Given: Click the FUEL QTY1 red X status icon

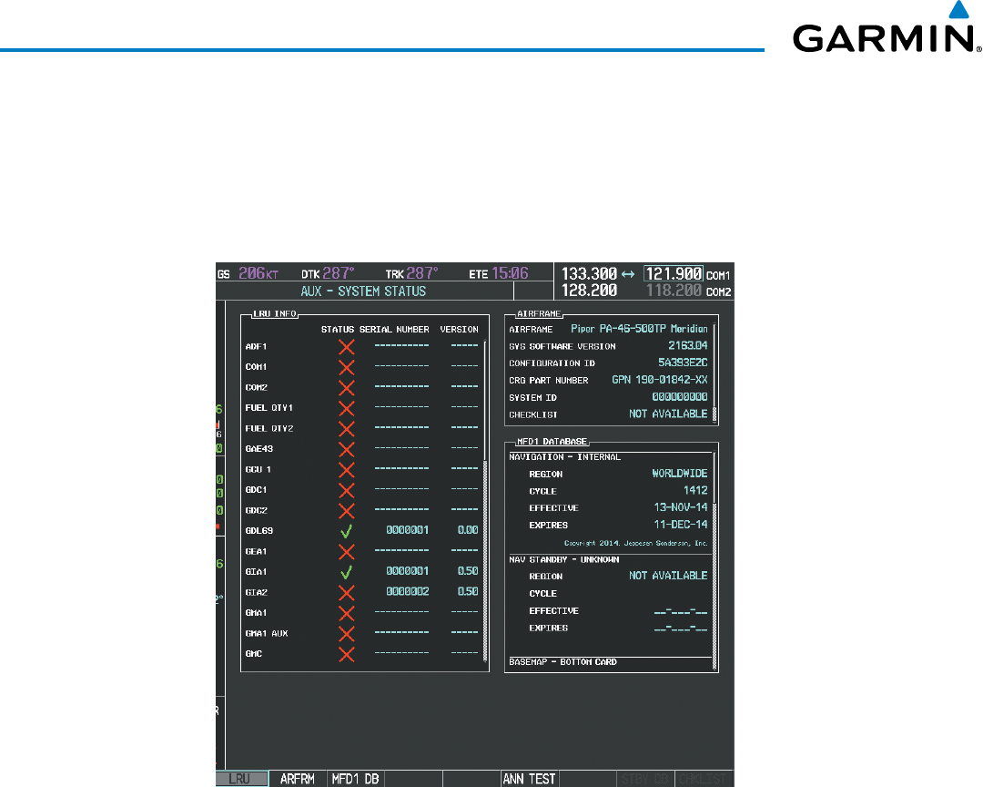Looking at the screenshot, I should click(346, 408).
